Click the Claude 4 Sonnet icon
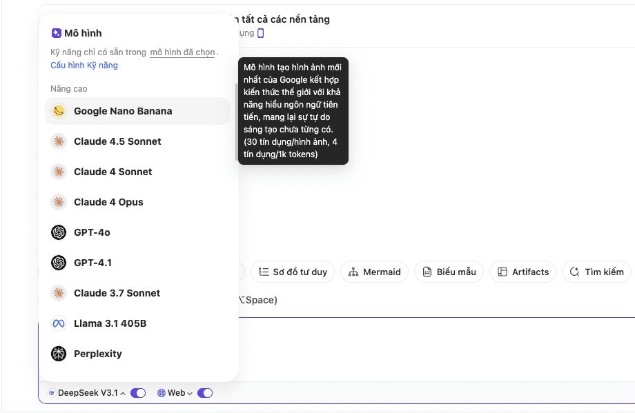This screenshot has height=413, width=635. pos(59,172)
